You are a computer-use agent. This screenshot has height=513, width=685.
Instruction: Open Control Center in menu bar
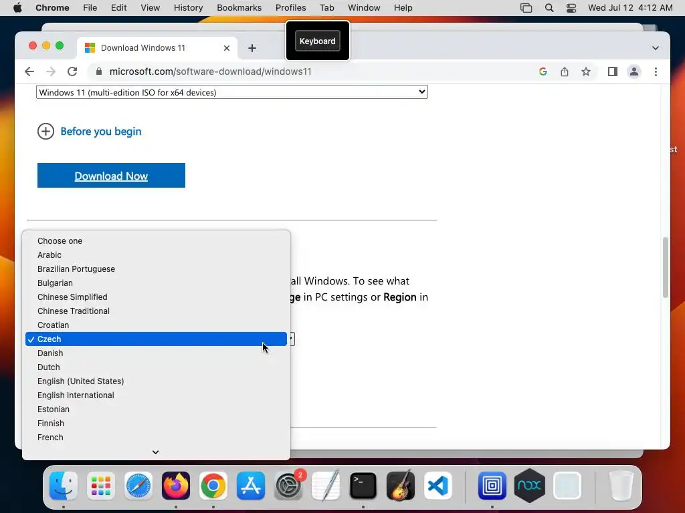coord(571,8)
